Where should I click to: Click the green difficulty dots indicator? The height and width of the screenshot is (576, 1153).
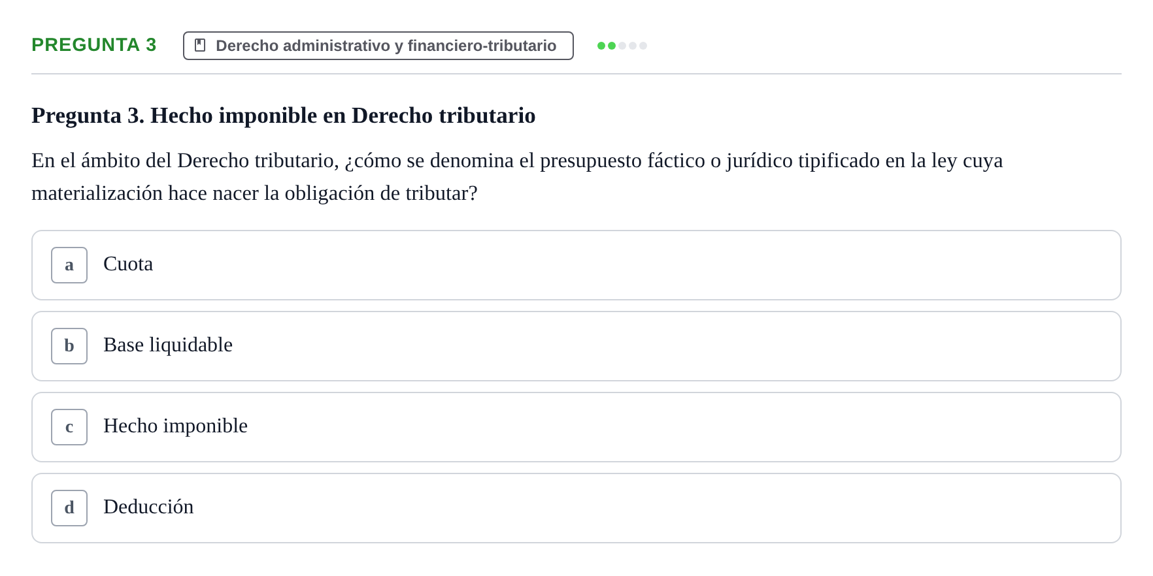coord(622,46)
